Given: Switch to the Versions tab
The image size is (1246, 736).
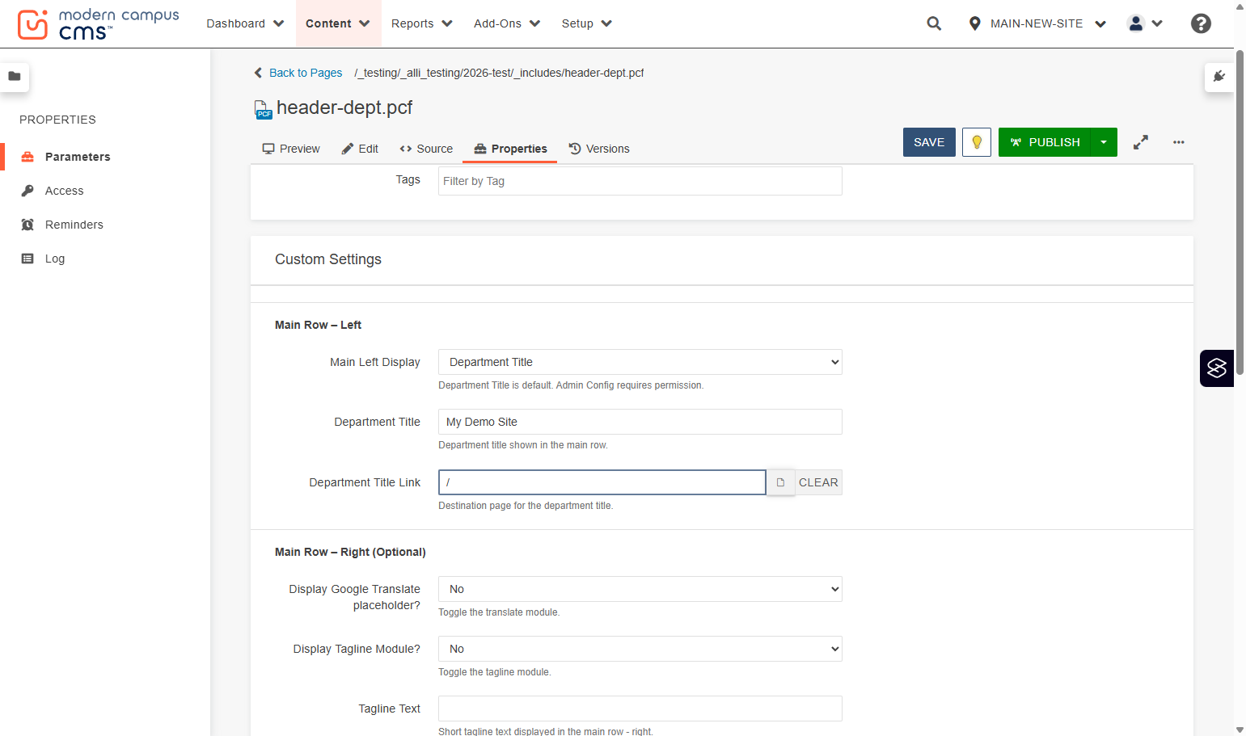Looking at the screenshot, I should (x=599, y=149).
